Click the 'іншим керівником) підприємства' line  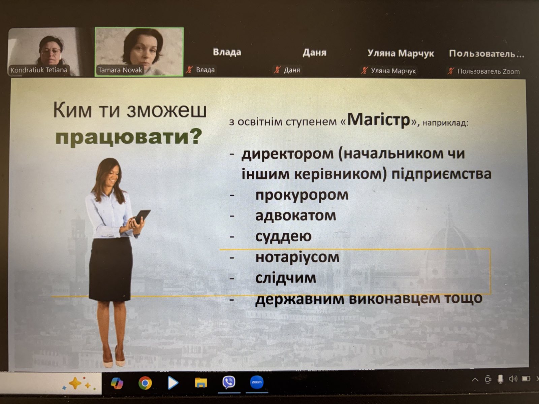pyautogui.click(x=366, y=174)
